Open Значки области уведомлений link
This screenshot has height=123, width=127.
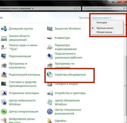coord(19,38)
